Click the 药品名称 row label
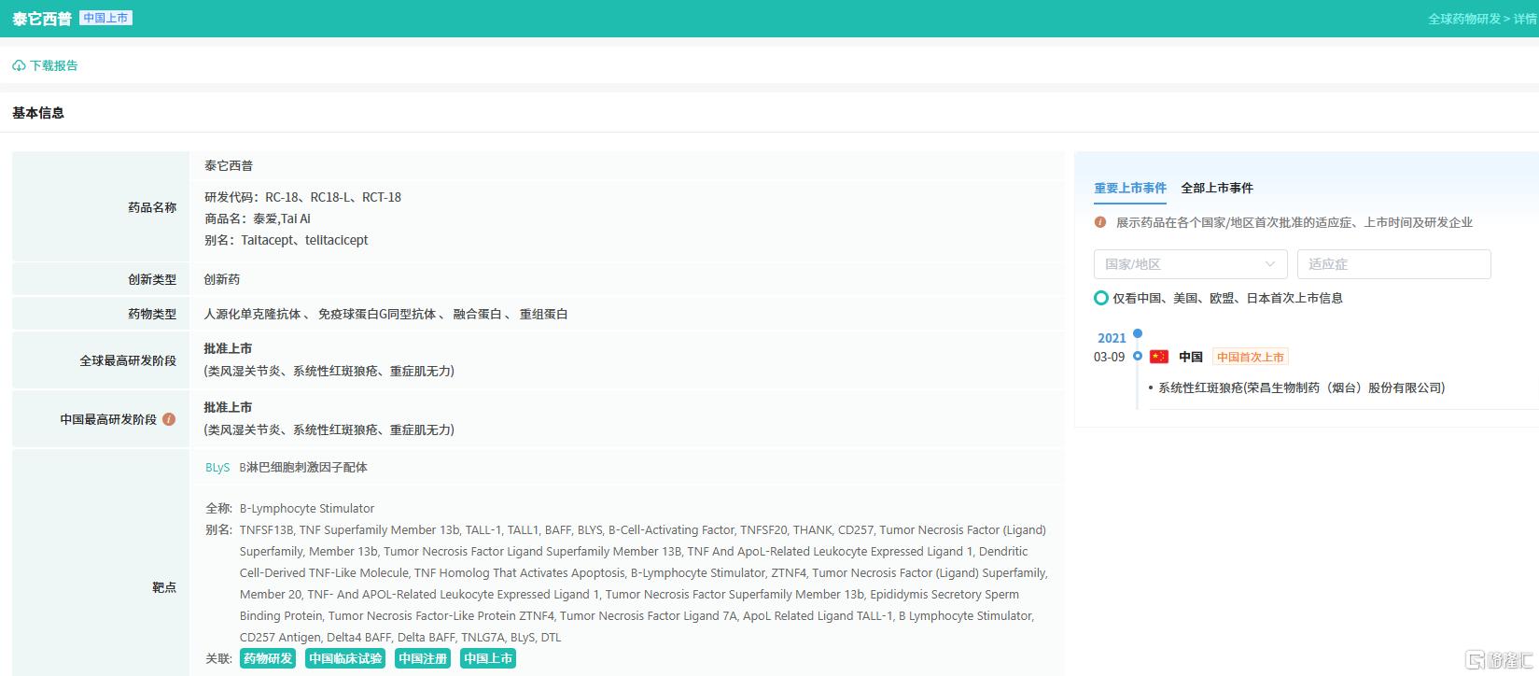Viewport: 1539px width, 676px height. point(152,207)
